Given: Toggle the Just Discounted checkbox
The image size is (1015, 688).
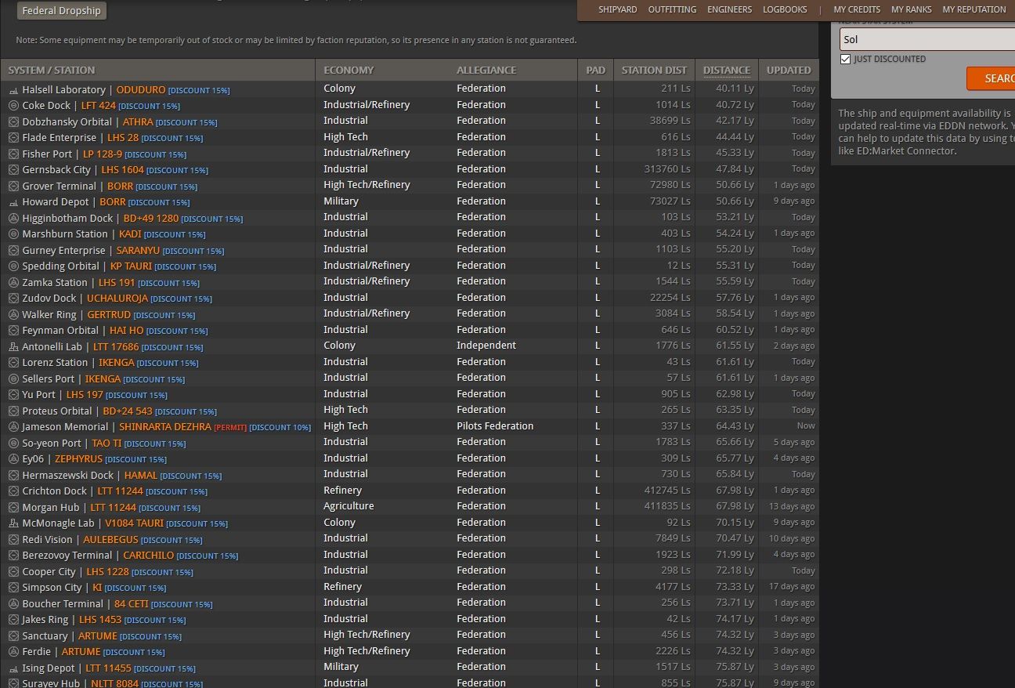Looking at the screenshot, I should coord(845,59).
